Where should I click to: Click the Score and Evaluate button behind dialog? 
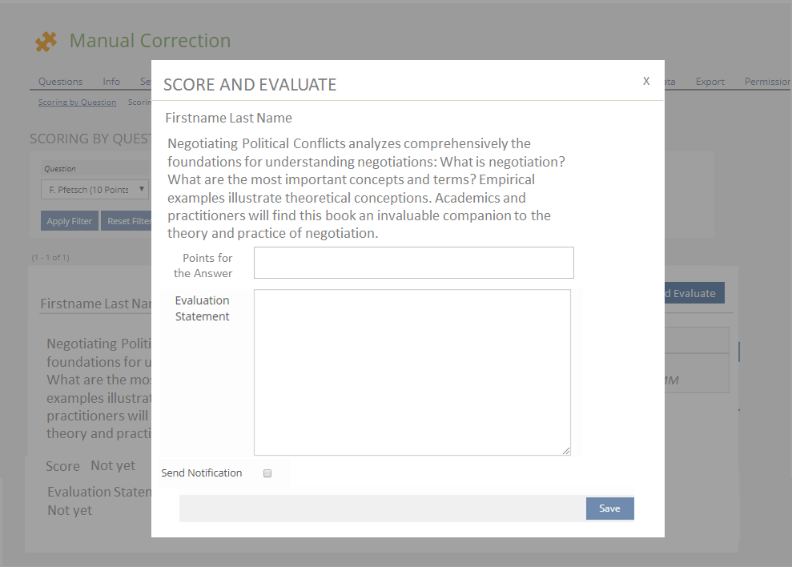(694, 293)
